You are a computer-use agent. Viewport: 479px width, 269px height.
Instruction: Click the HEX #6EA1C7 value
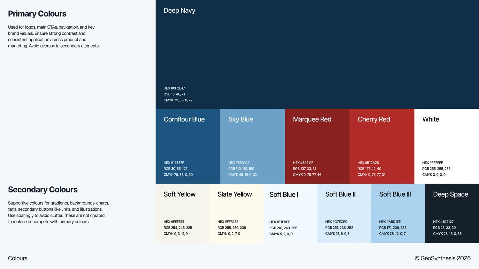click(239, 163)
